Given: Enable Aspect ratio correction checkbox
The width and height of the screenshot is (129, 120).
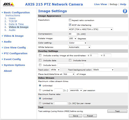Looking at the screenshot, I should coord(70,20).
